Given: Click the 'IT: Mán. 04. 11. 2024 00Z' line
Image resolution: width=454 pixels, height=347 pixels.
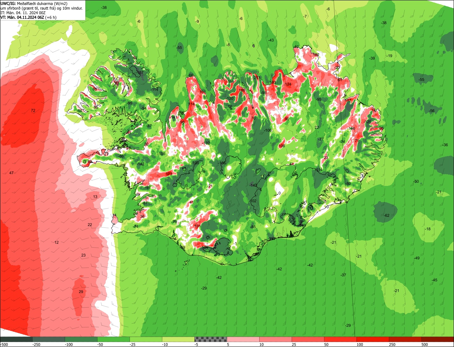Looking at the screenshot, I should click(x=23, y=12).
